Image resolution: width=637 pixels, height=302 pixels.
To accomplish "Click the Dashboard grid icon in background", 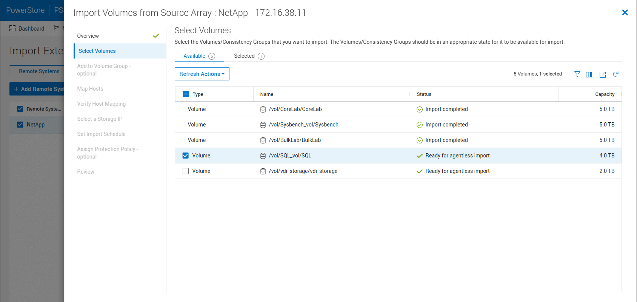I will 12,28.
